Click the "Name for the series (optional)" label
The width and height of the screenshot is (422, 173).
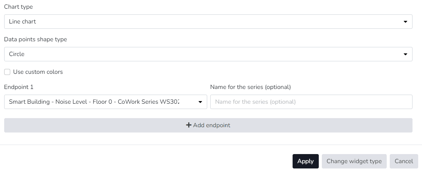pyautogui.click(x=250, y=87)
